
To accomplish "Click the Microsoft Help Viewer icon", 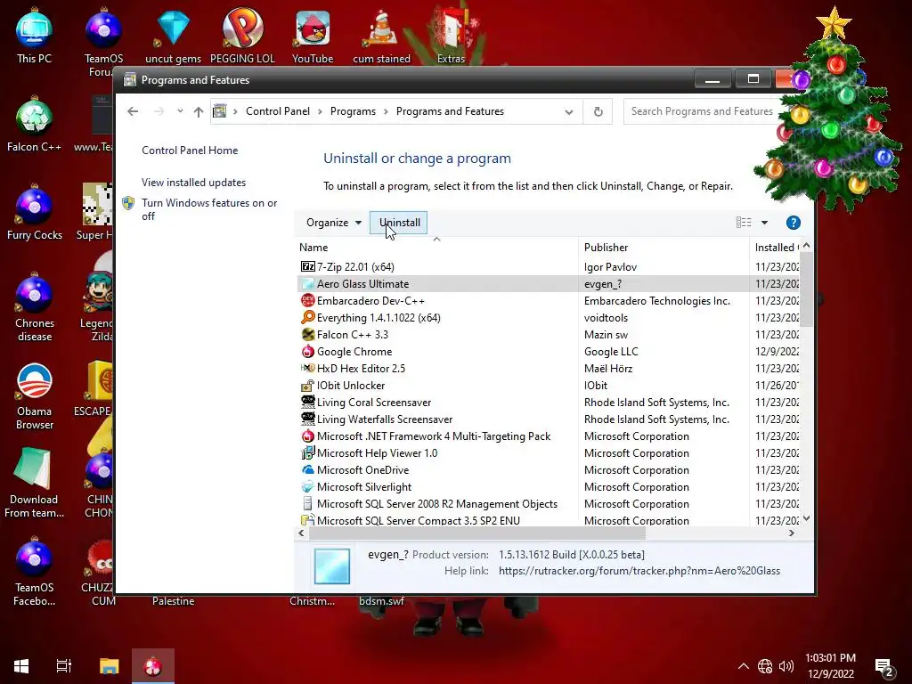I will [x=307, y=452].
